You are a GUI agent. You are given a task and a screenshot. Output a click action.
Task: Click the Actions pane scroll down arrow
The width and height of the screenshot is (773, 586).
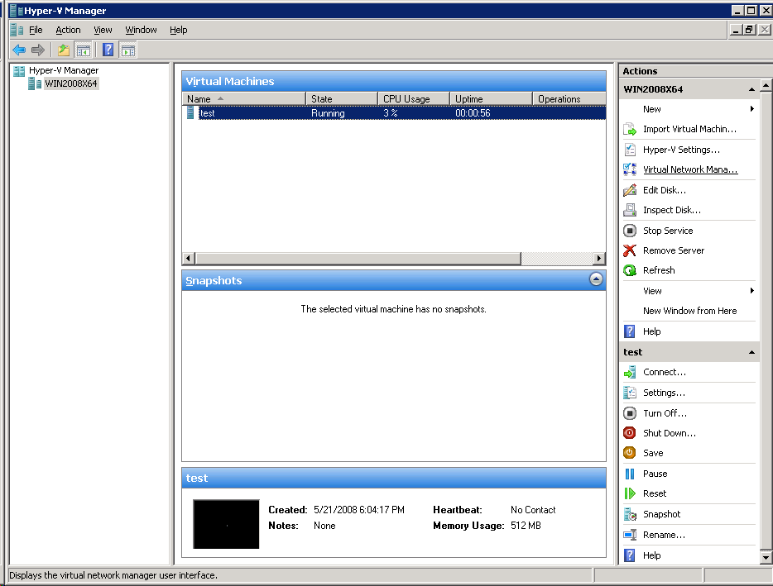tap(766, 557)
